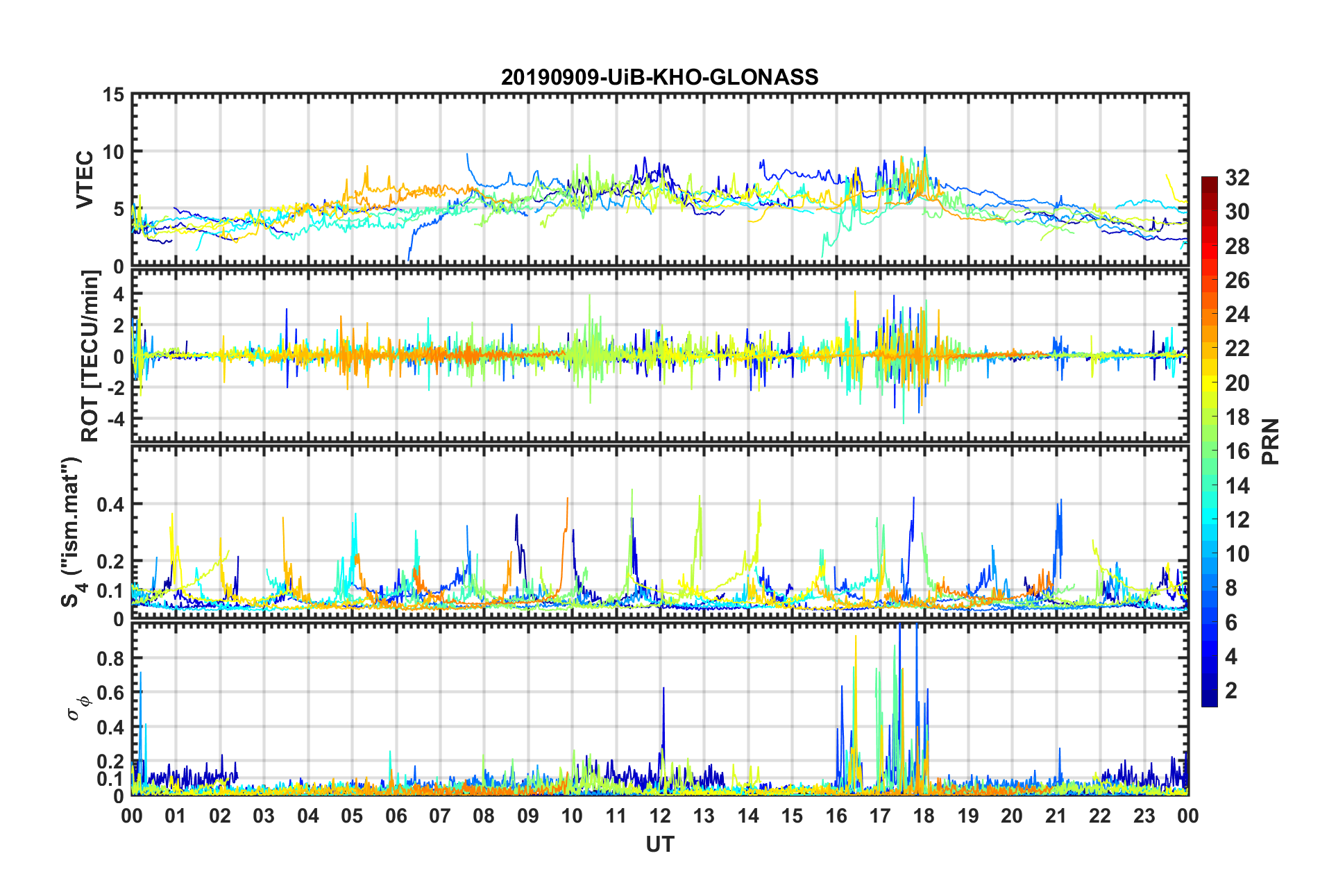Click the VTEC axis tick "15"
The image size is (1320, 883).
coord(113,94)
